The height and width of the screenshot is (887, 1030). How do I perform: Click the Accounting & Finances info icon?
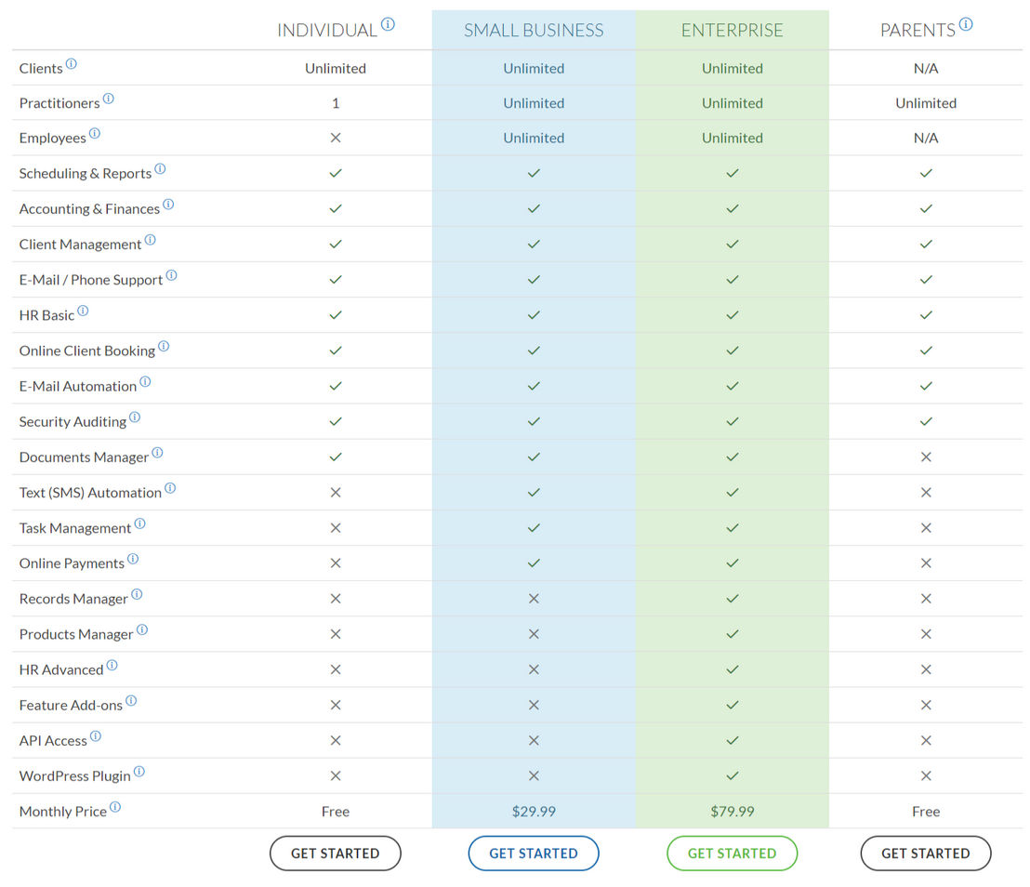[x=168, y=205]
